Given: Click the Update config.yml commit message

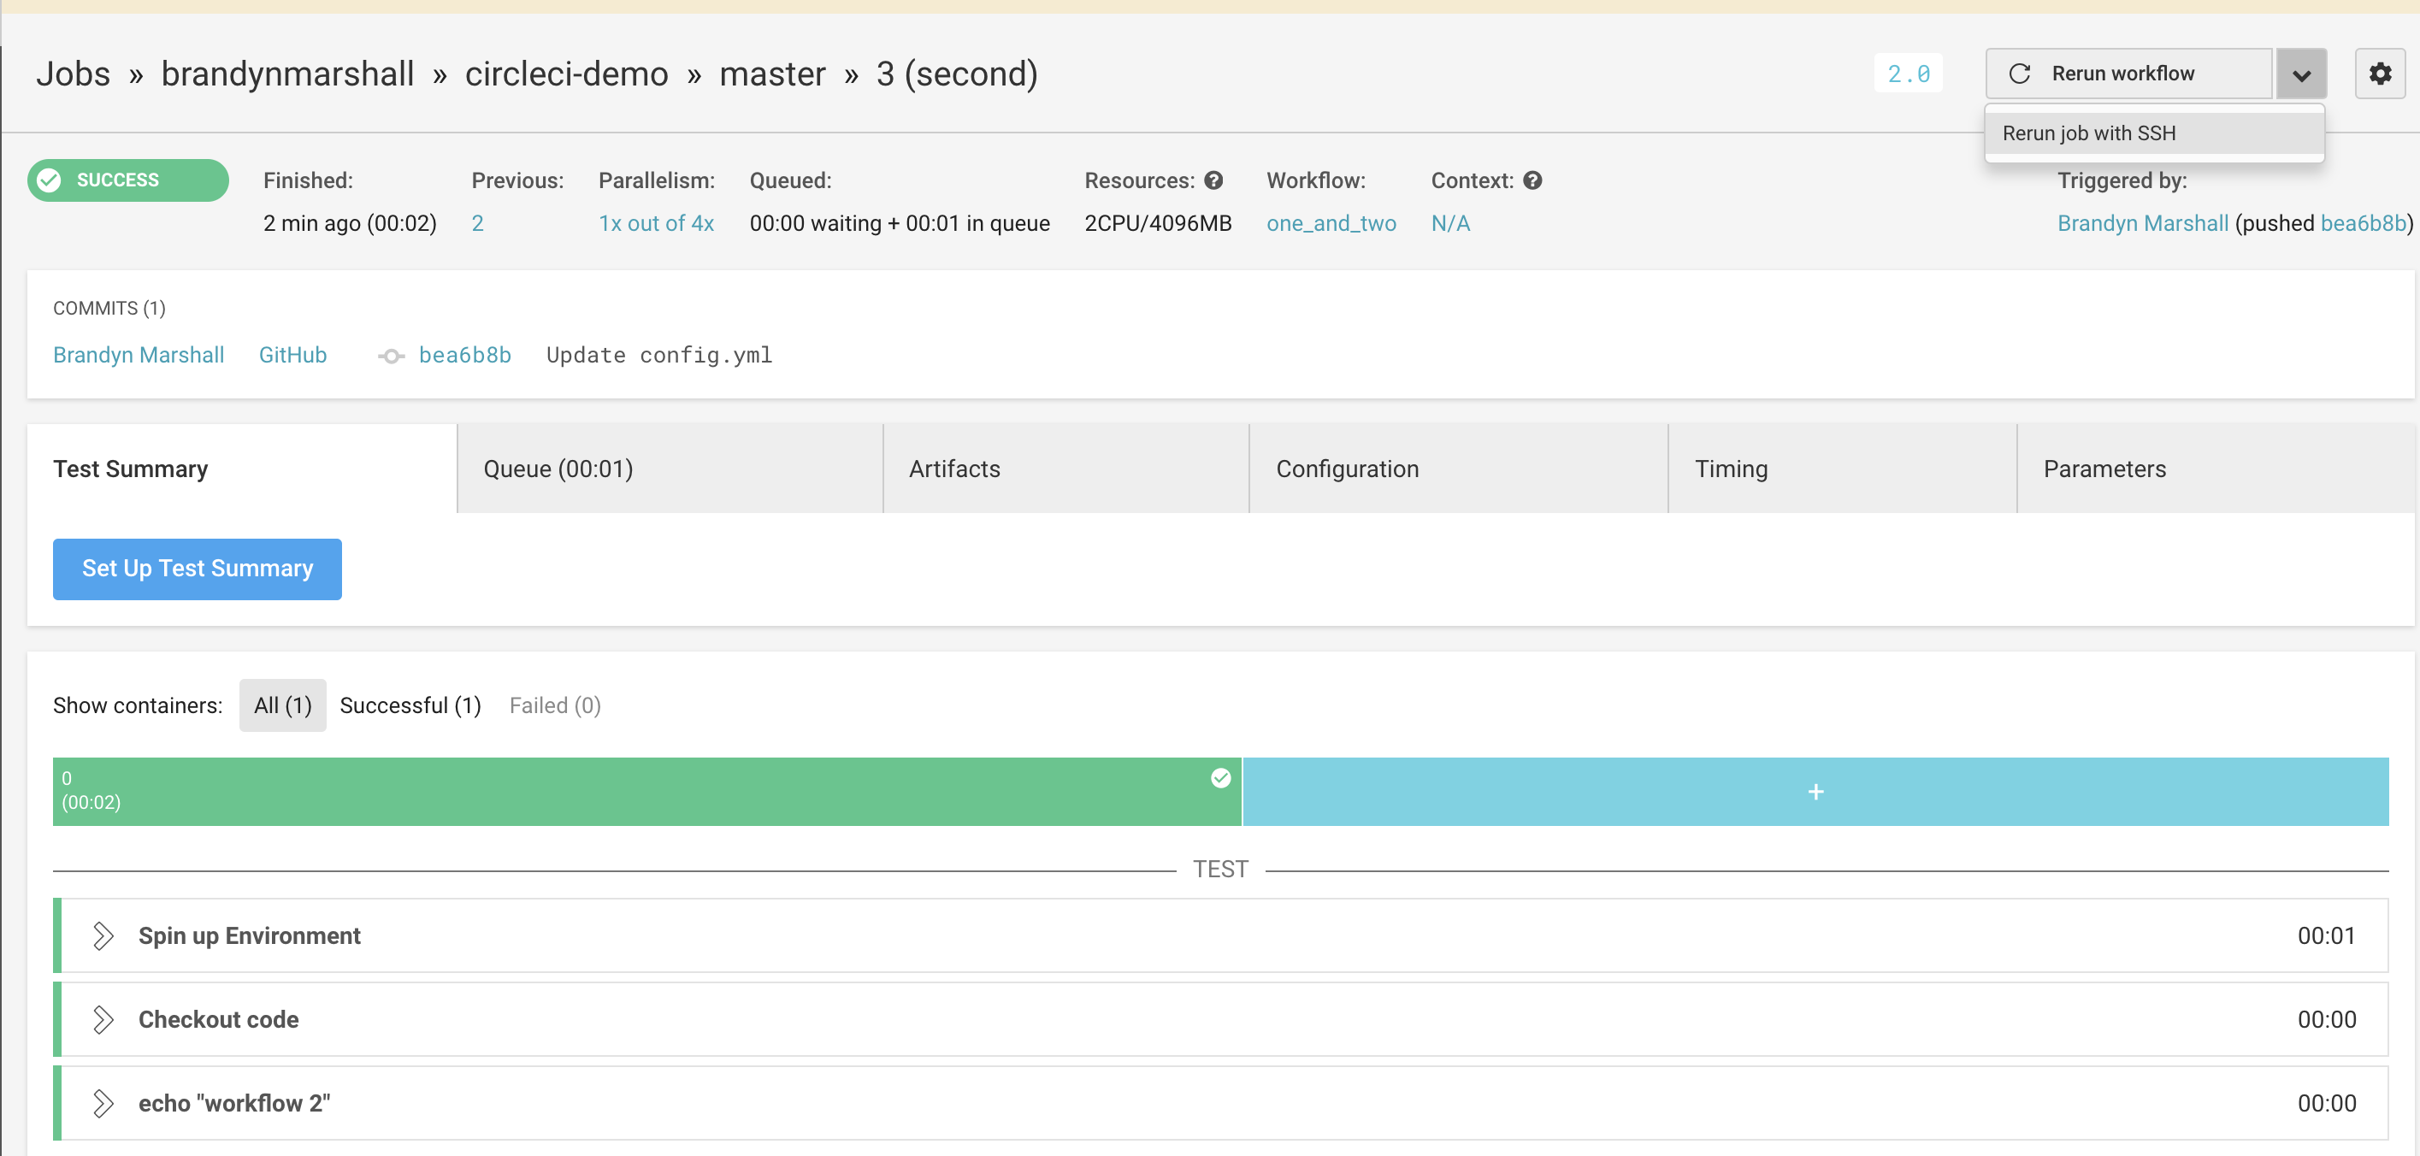Looking at the screenshot, I should 659,355.
